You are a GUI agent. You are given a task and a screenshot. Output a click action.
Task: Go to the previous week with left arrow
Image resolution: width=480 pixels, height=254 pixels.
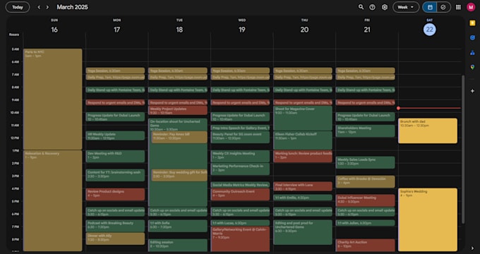39,7
